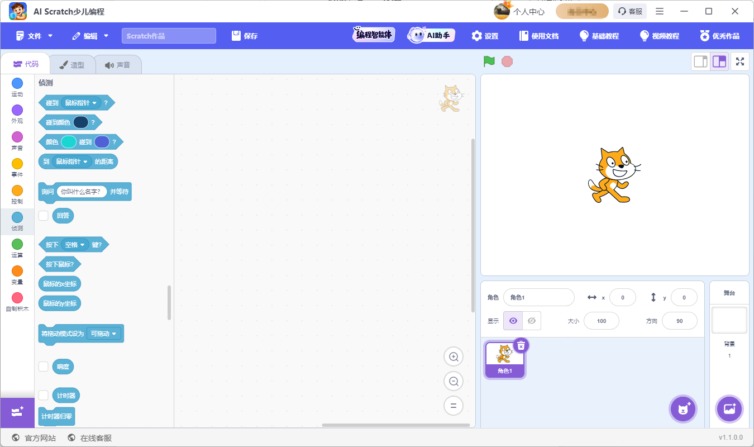Select the 侦测 category circle
This screenshot has width=754, height=447.
point(17,217)
